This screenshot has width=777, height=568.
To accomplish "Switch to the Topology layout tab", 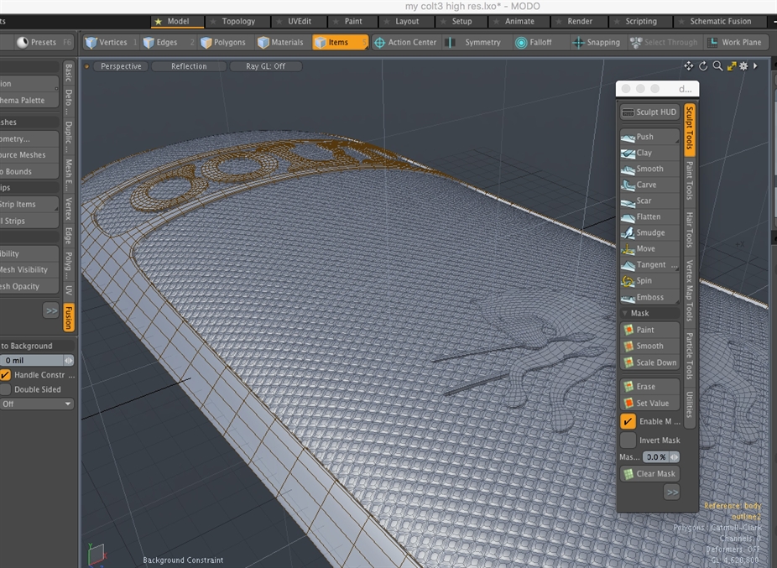I will [237, 21].
